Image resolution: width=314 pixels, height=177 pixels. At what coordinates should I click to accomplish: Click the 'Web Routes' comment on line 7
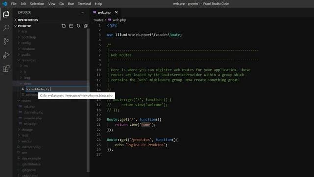[x=121, y=55]
